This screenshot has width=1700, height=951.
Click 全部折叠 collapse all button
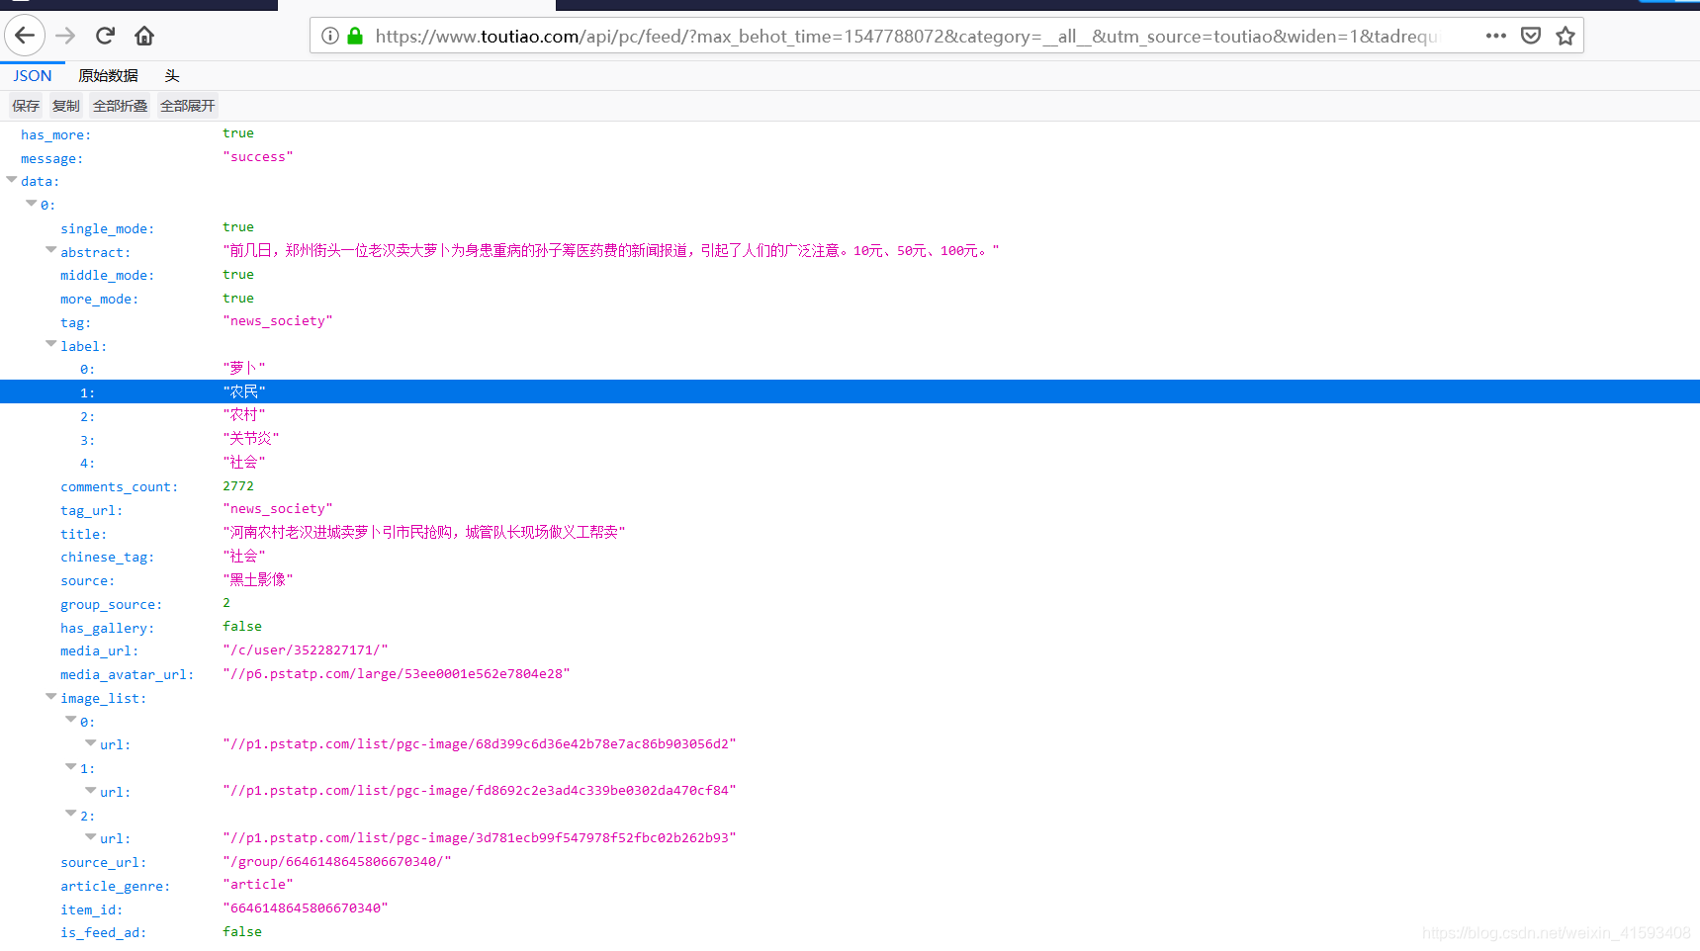click(120, 106)
